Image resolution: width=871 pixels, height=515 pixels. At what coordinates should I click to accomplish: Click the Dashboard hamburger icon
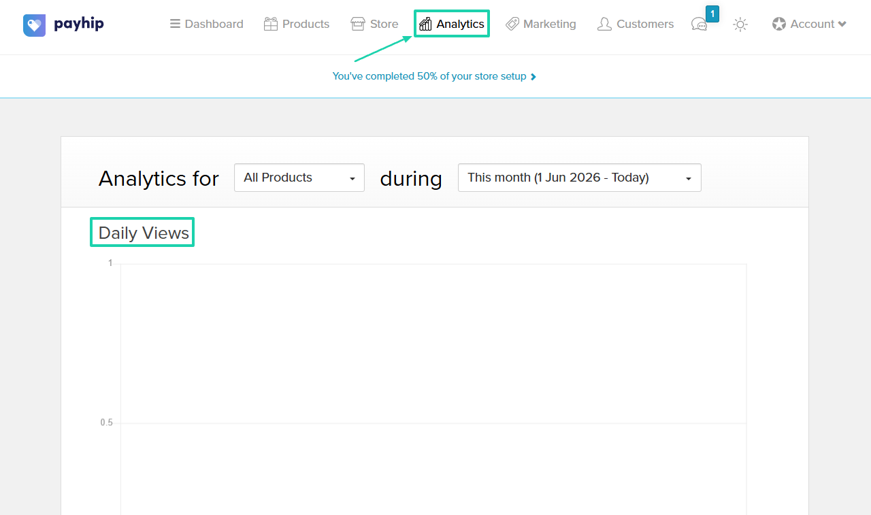tap(175, 24)
